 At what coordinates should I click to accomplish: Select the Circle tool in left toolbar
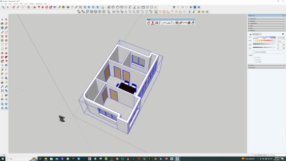click(2, 40)
